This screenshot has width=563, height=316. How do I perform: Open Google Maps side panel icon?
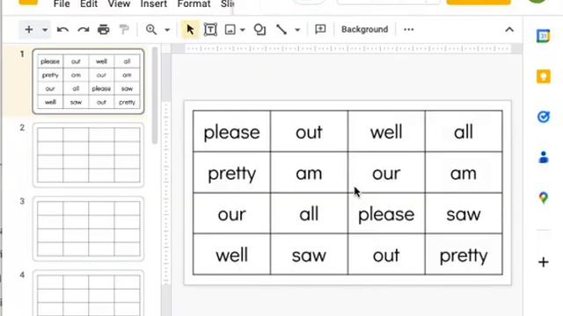(x=544, y=197)
